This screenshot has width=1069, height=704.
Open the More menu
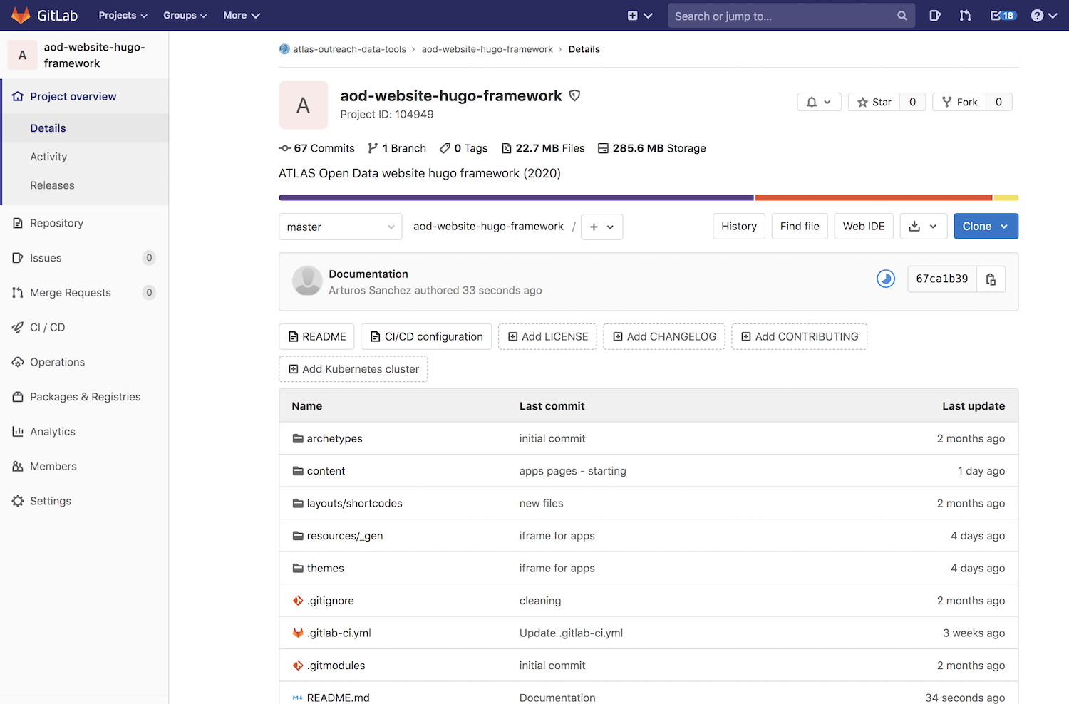tap(242, 15)
